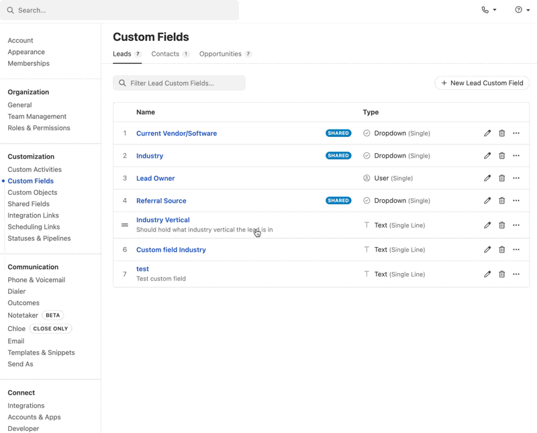537x433 pixels.
Task: Open Appearance settings
Action: click(x=26, y=52)
